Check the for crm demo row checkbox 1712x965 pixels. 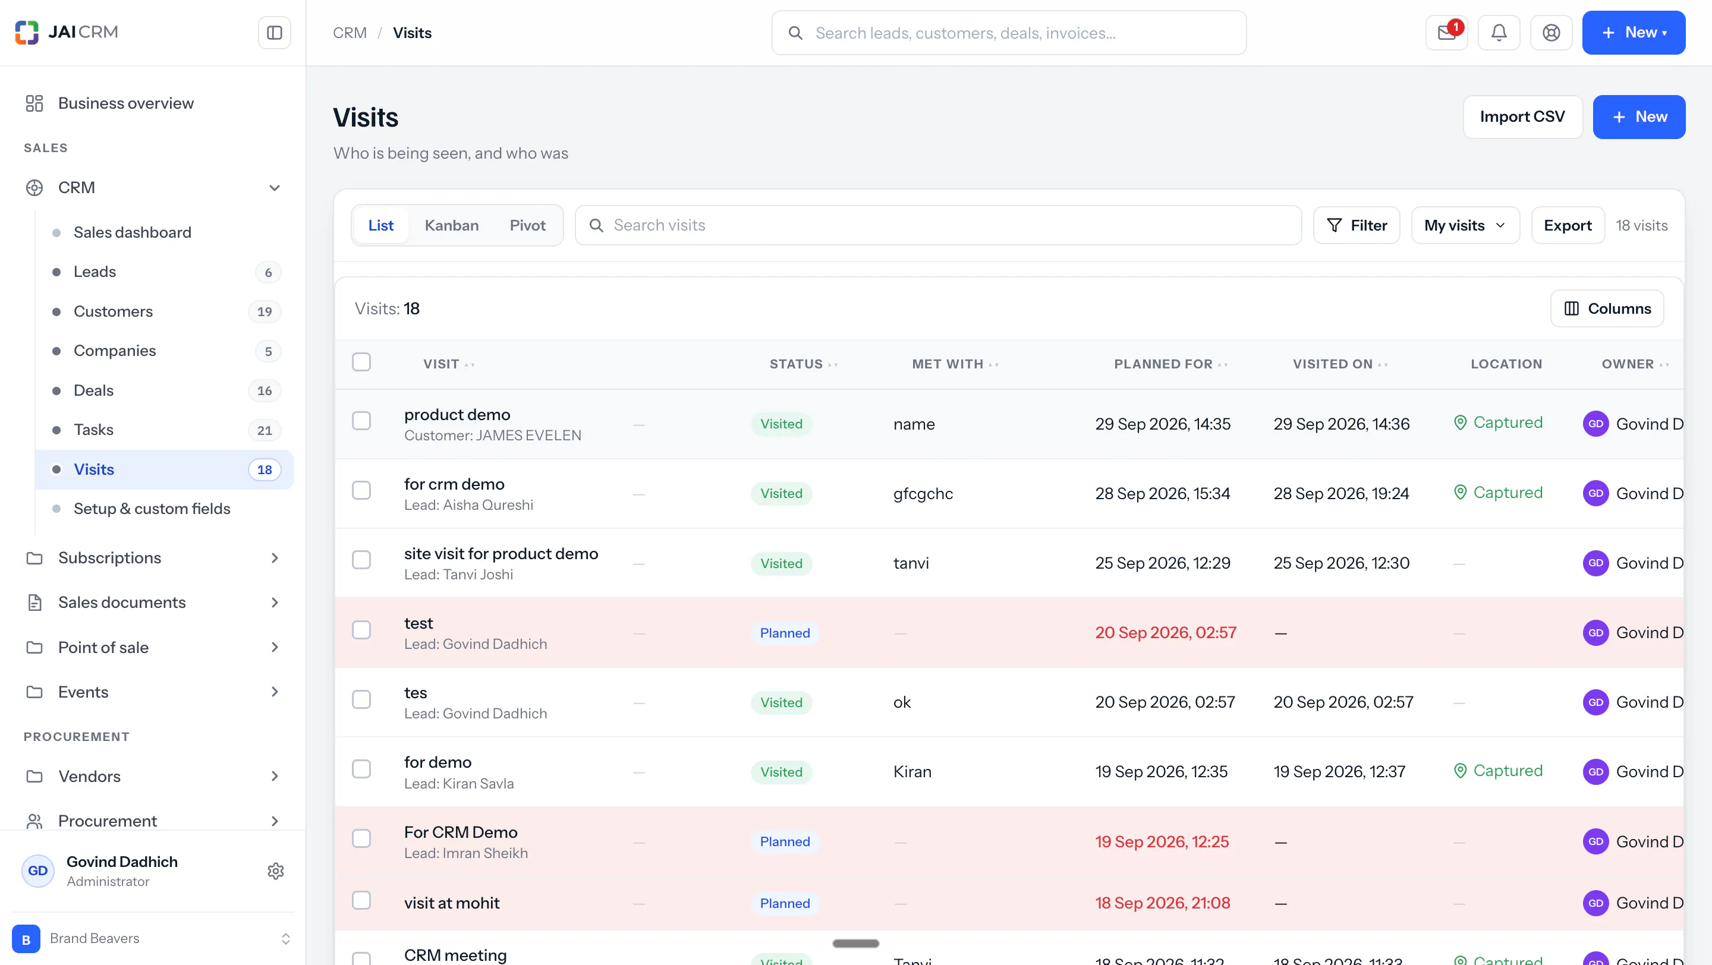pos(361,490)
